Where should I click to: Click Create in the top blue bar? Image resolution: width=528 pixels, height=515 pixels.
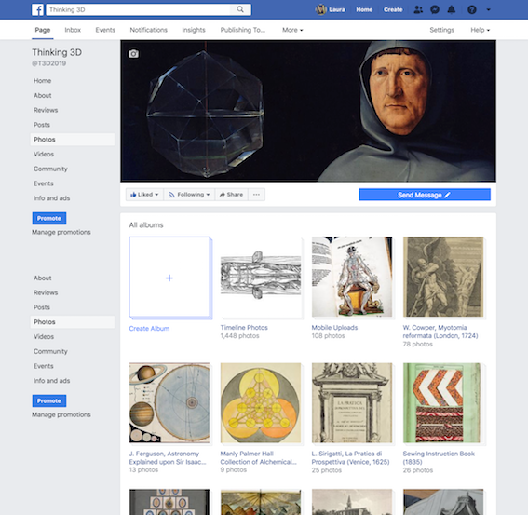click(393, 9)
